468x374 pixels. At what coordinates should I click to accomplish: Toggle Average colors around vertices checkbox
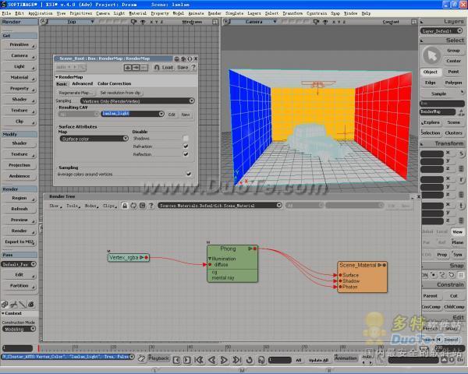pos(188,174)
